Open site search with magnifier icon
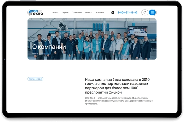Viewport: 184px width, 122px height. click(145, 12)
